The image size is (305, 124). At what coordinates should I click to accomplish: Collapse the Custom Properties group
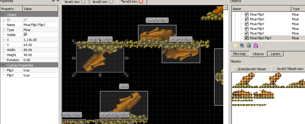tap(3, 65)
